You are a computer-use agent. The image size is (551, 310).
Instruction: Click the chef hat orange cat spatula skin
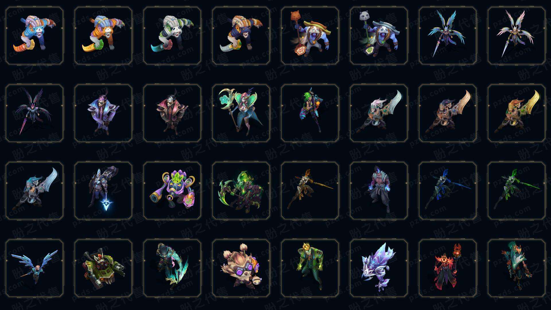click(310, 36)
